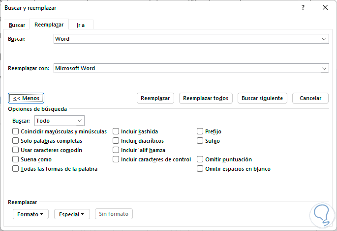Open the search direction Todo dropdown
Viewport: 337px width, 231px height.
tap(80, 121)
